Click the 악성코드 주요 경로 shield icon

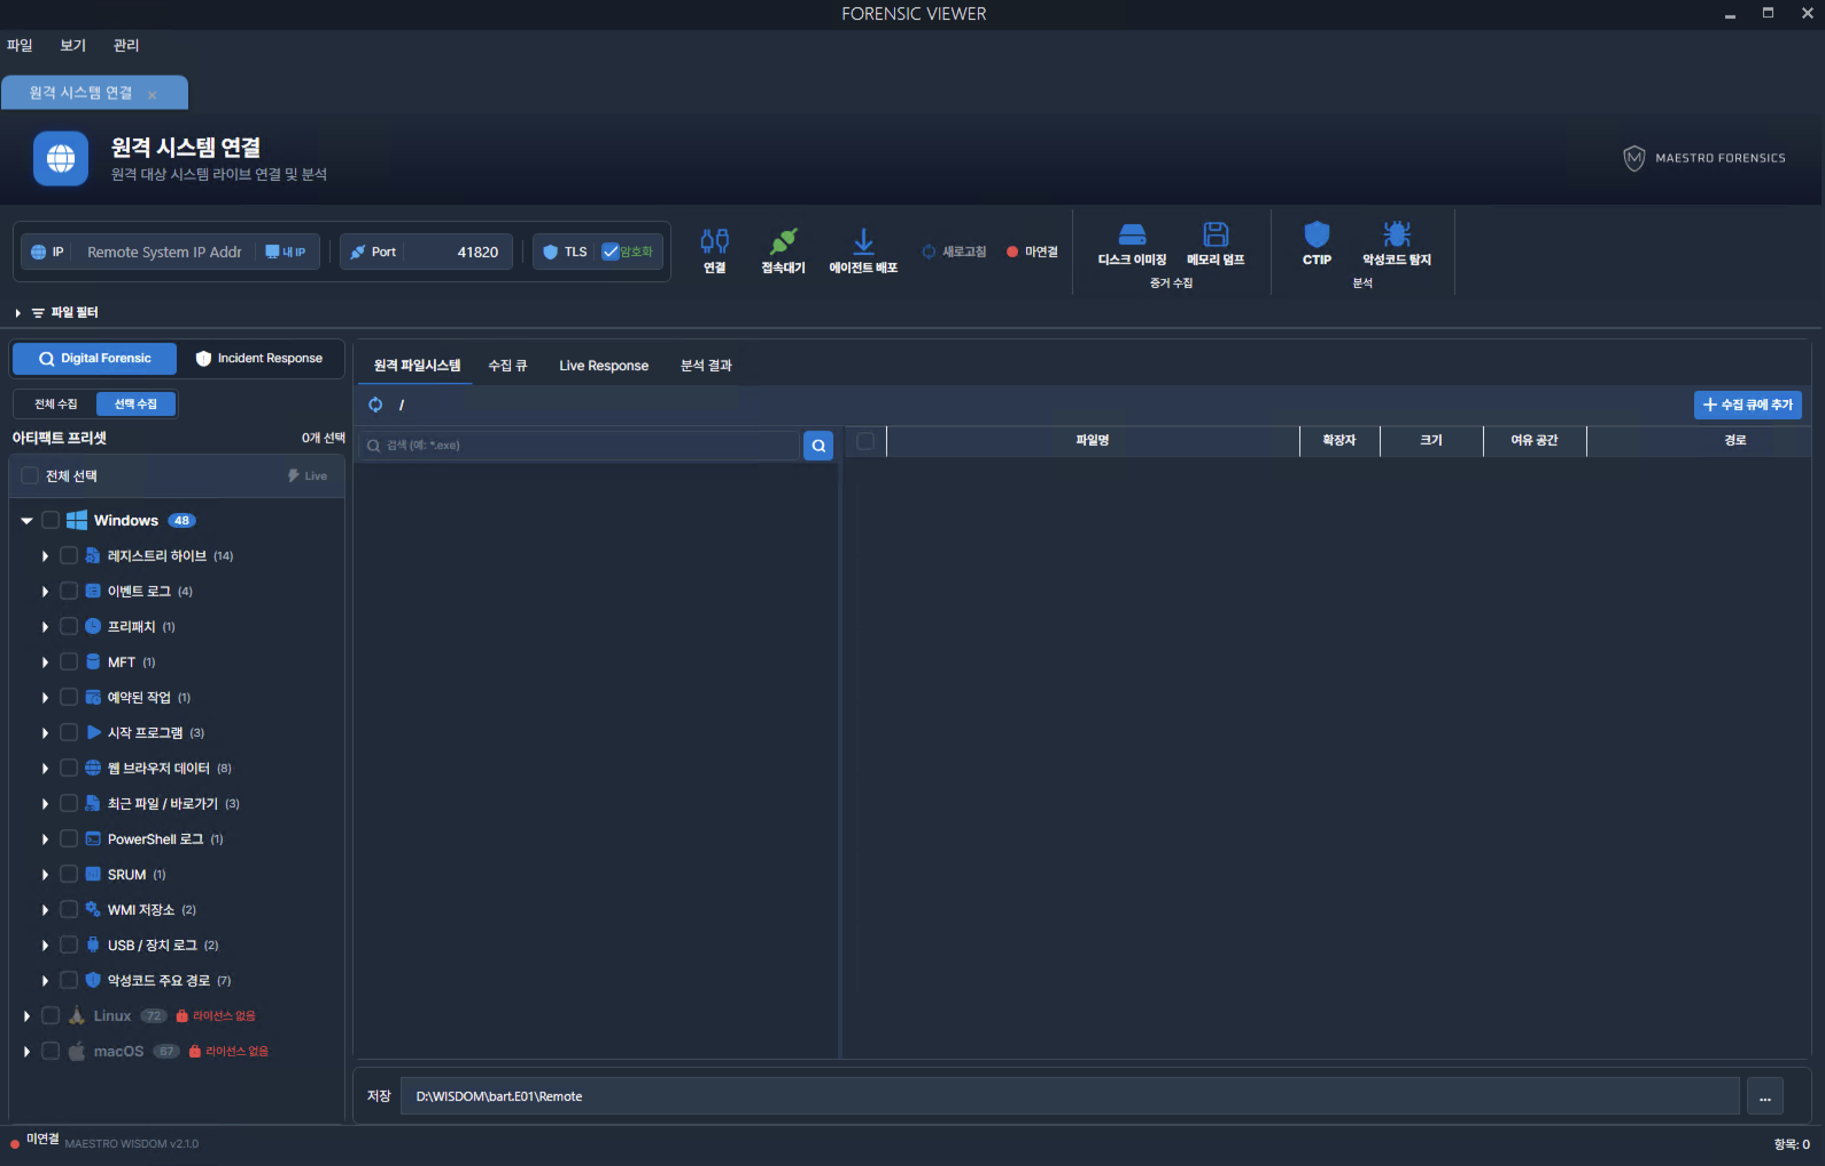(92, 981)
